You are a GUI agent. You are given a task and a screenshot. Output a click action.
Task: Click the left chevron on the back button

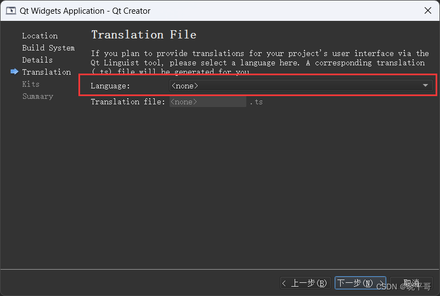click(284, 283)
